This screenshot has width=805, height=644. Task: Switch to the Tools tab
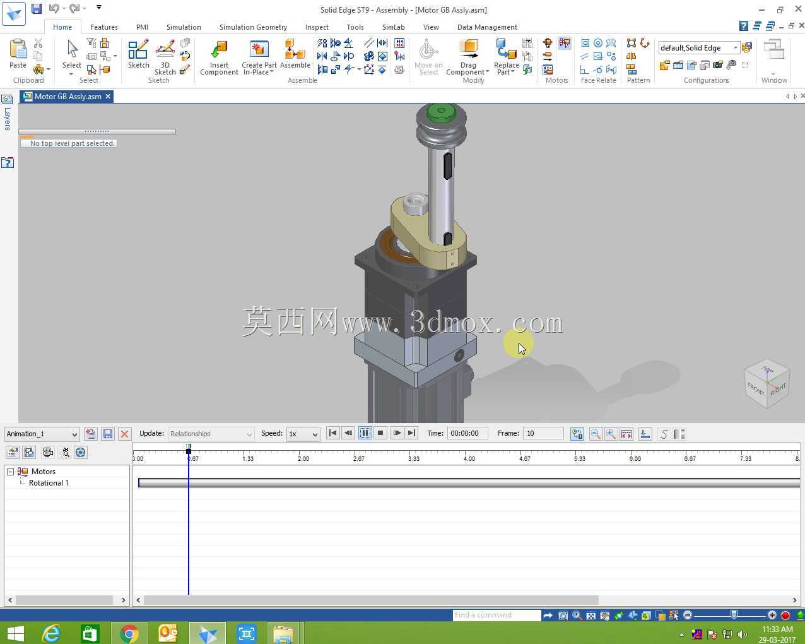point(355,27)
